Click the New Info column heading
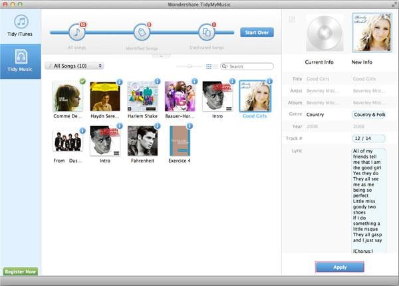The width and height of the screenshot is (399, 286). pos(362,62)
